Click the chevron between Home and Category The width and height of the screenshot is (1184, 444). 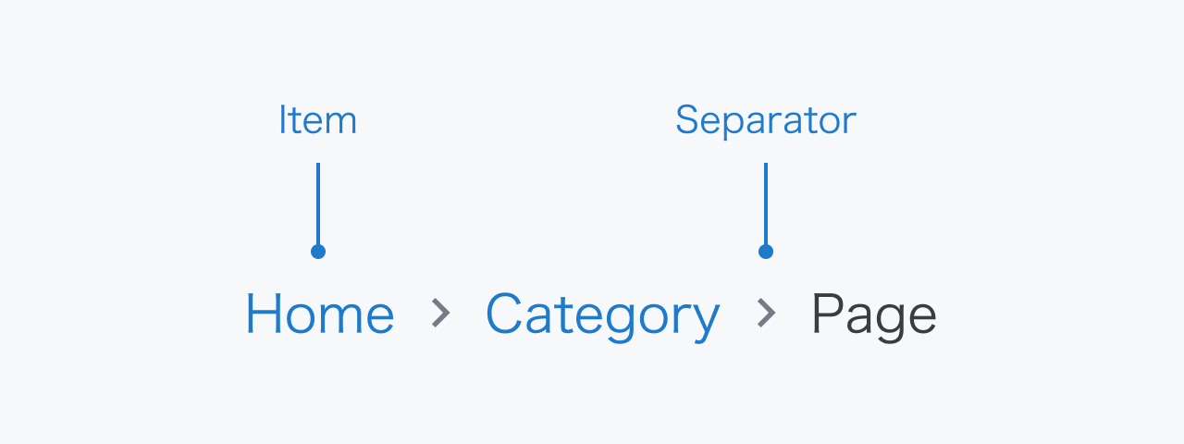tap(441, 314)
